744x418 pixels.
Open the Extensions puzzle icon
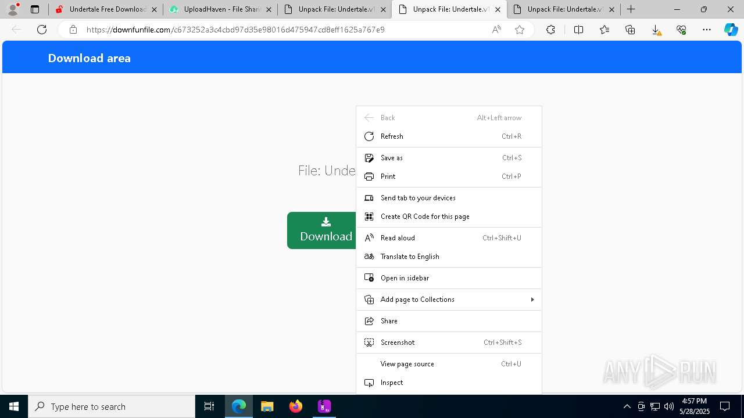coord(550,30)
